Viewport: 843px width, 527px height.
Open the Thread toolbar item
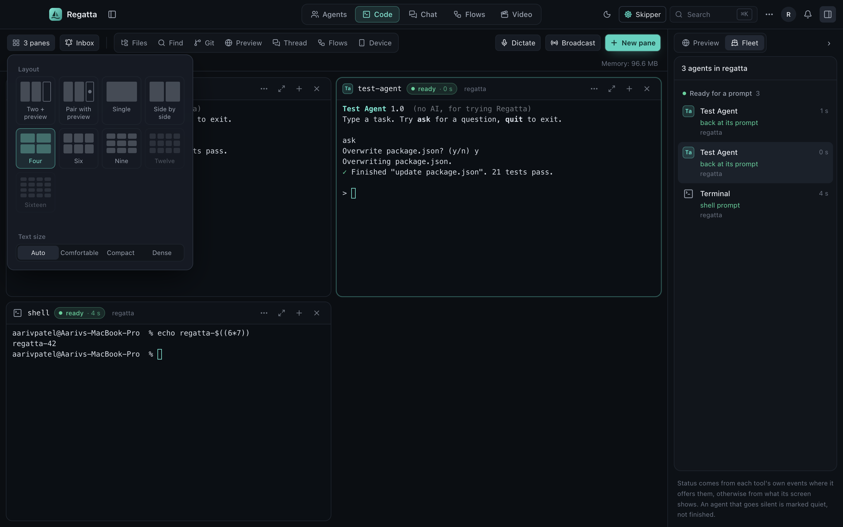click(290, 43)
